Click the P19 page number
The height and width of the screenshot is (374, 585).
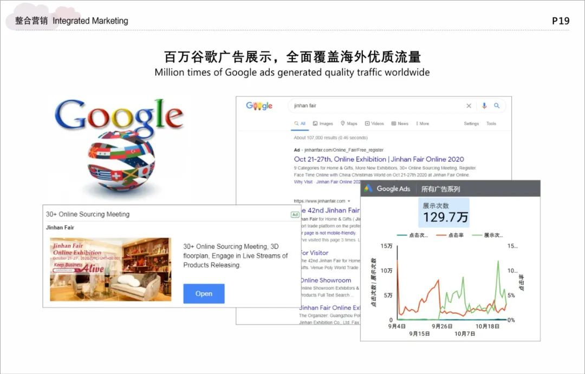point(561,21)
